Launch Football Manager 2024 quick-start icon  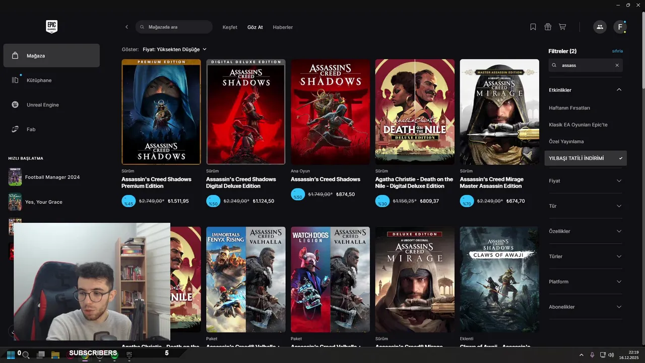tap(15, 177)
